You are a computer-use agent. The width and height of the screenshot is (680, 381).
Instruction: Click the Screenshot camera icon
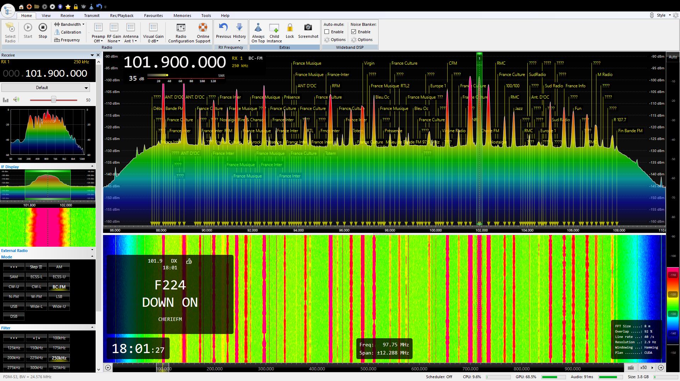tap(308, 28)
